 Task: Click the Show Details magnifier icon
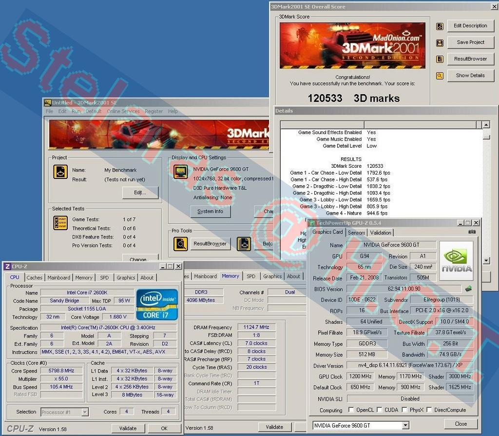[440, 76]
